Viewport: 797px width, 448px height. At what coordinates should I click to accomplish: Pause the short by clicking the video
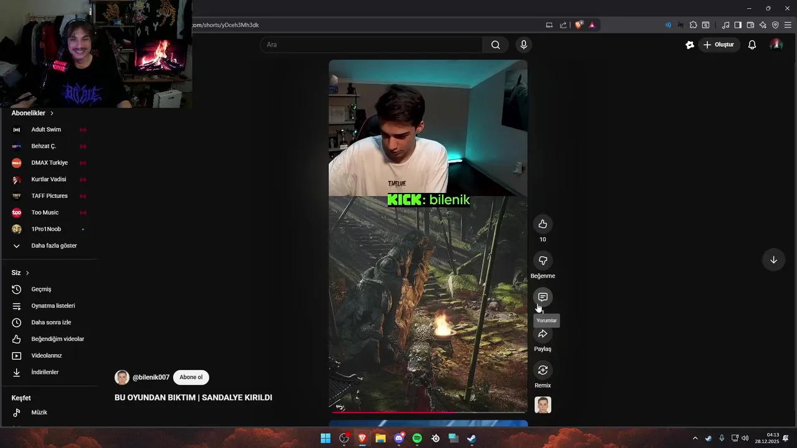[x=428, y=236]
